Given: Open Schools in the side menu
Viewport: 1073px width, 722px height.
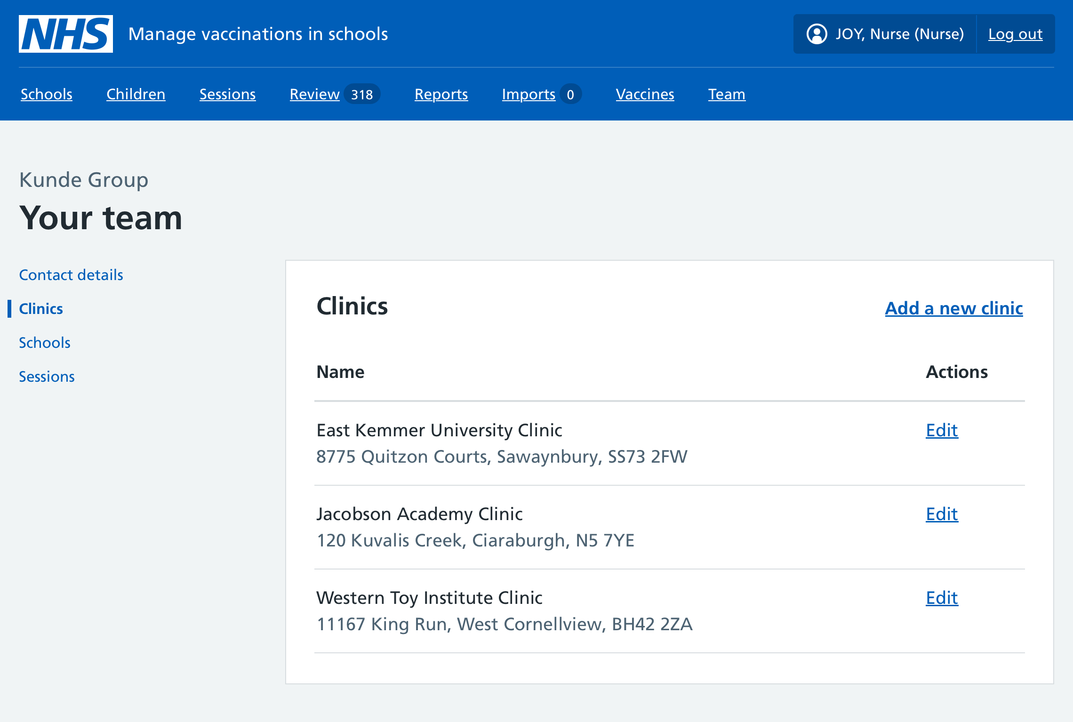Looking at the screenshot, I should pyautogui.click(x=45, y=343).
